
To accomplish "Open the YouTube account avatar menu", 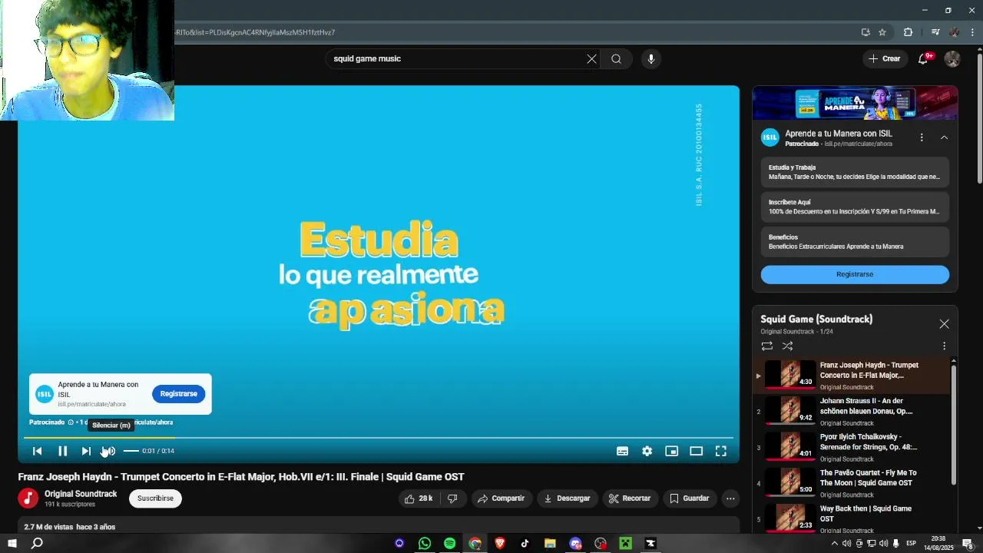I will (952, 59).
